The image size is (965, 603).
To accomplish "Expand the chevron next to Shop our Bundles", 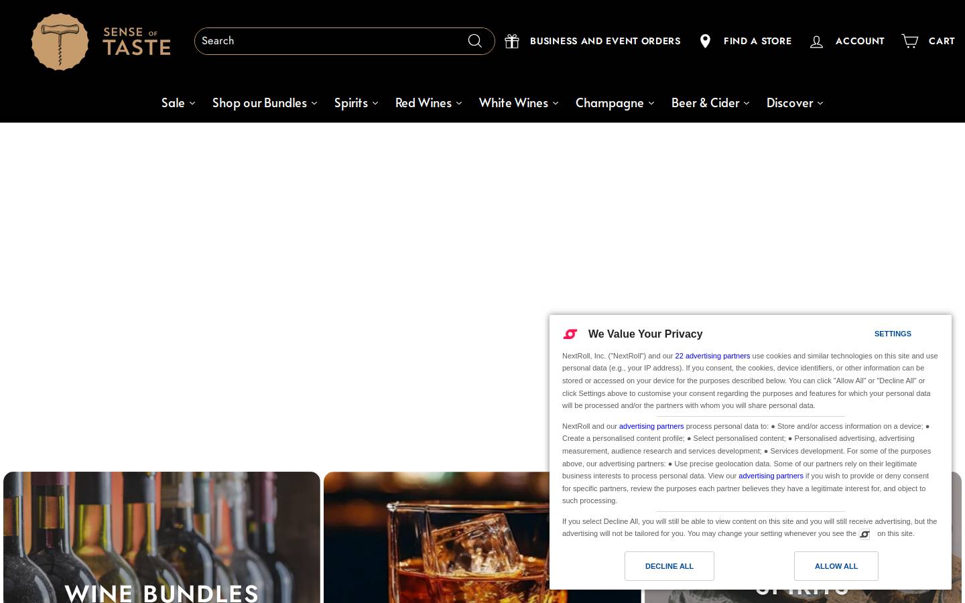I will coord(314,103).
